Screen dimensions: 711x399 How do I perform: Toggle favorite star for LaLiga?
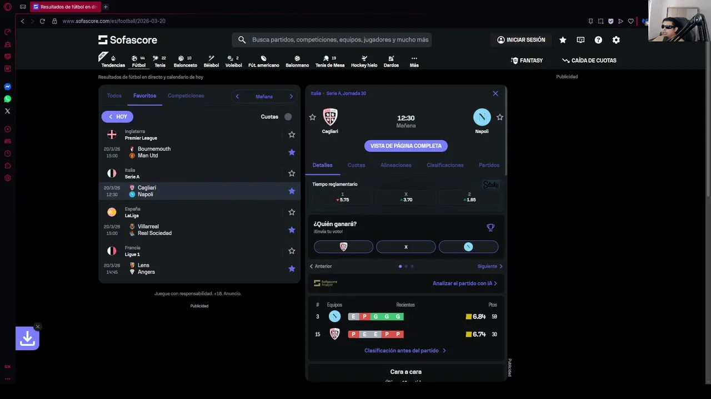(292, 212)
